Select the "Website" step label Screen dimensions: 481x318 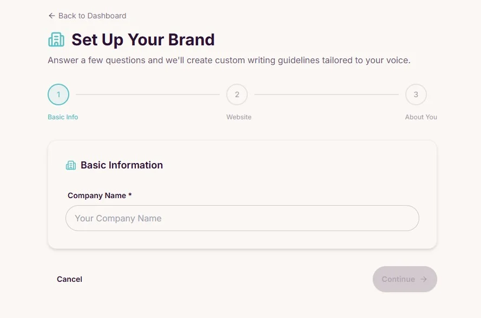239,117
